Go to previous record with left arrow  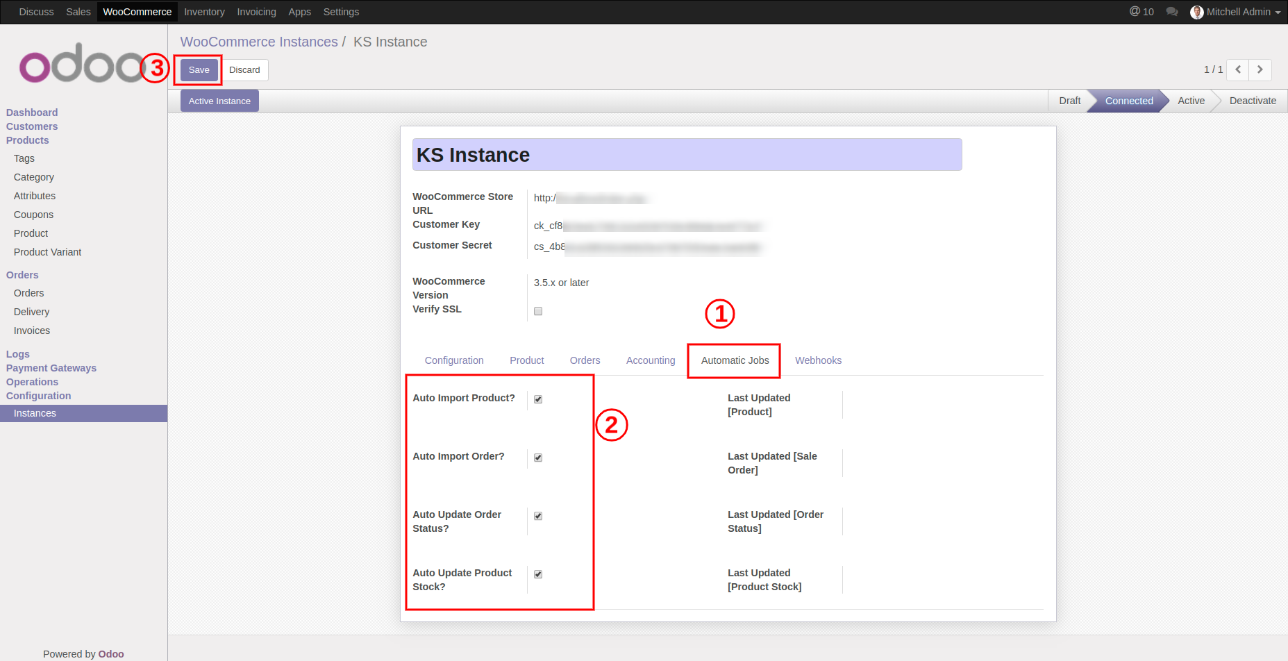click(x=1238, y=69)
